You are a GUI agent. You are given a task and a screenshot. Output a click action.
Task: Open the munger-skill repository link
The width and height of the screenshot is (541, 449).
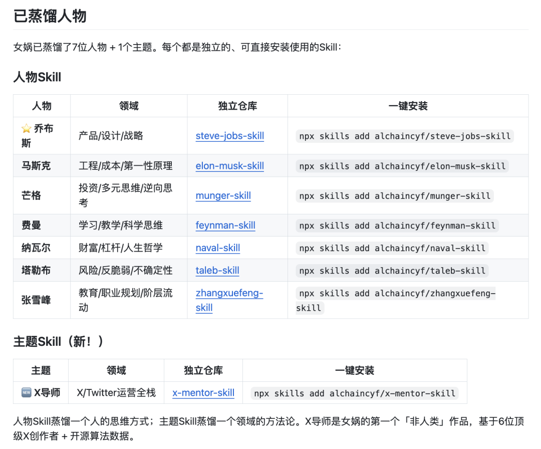(223, 196)
